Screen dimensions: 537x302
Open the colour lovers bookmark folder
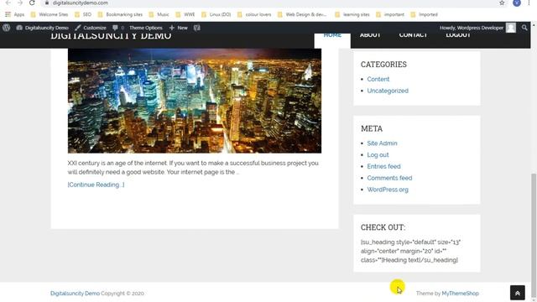[254, 14]
